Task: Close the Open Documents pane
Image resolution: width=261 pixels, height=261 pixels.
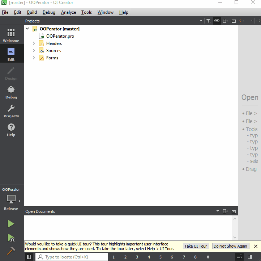Action: (234, 211)
